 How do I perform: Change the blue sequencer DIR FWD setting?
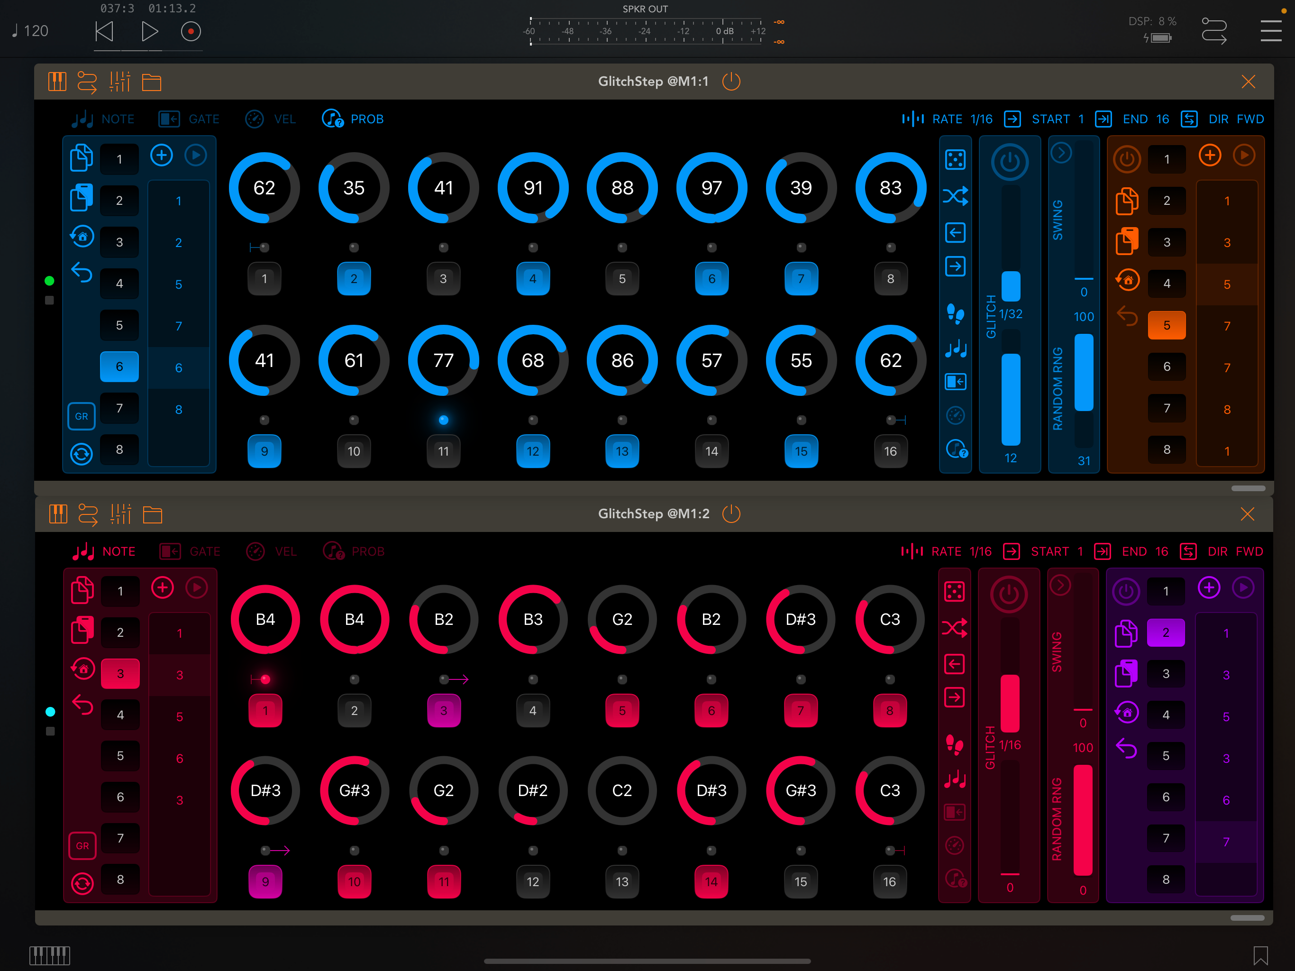tap(1222, 119)
